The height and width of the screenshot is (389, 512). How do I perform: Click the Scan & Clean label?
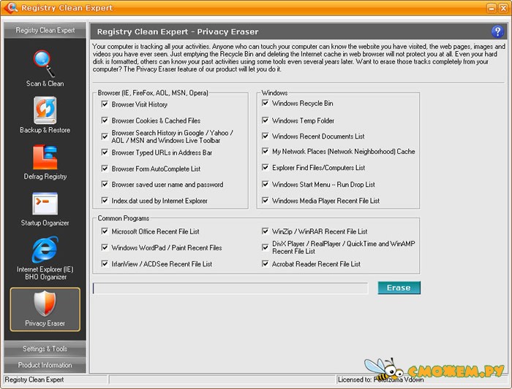click(45, 83)
